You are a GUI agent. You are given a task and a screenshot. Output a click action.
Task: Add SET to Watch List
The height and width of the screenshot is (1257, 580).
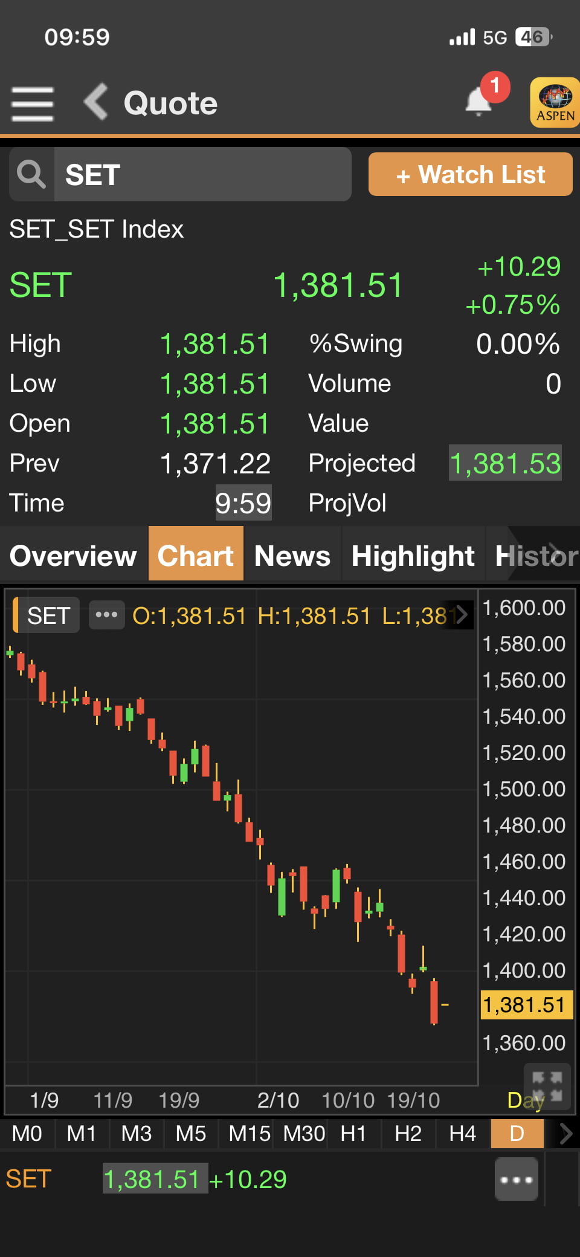pos(470,175)
